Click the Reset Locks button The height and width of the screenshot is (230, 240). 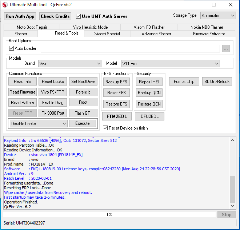click(x=53, y=82)
